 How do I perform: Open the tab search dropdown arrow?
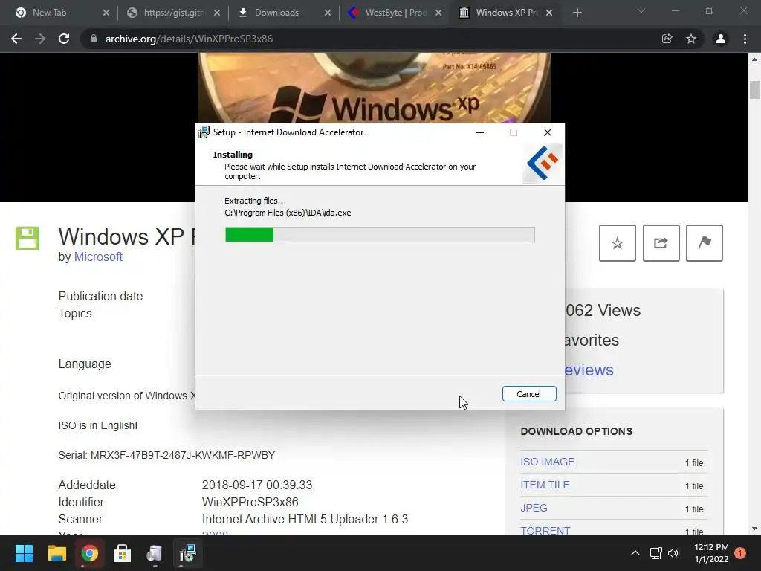coord(641,10)
